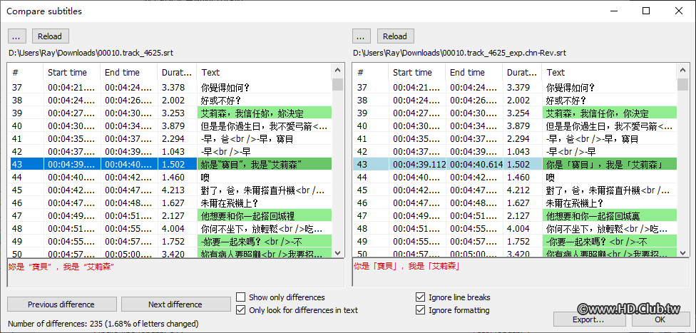Click left list scrollbar thumb
This screenshot has width=696, height=333.
(x=338, y=84)
